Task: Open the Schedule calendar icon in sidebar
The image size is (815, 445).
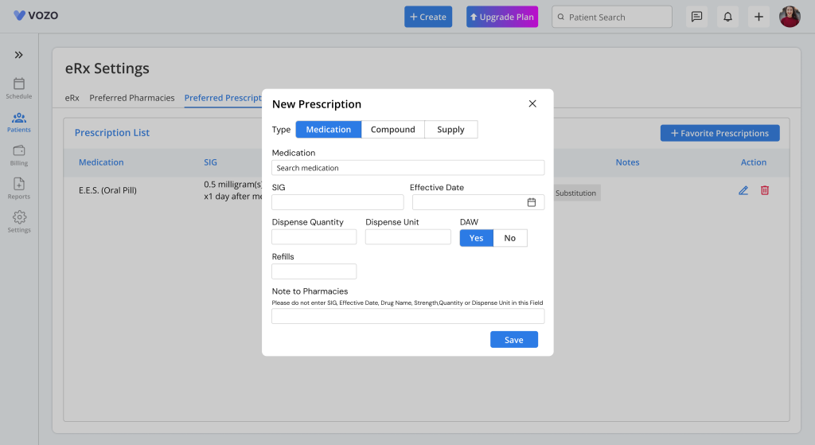Action: tap(19, 84)
